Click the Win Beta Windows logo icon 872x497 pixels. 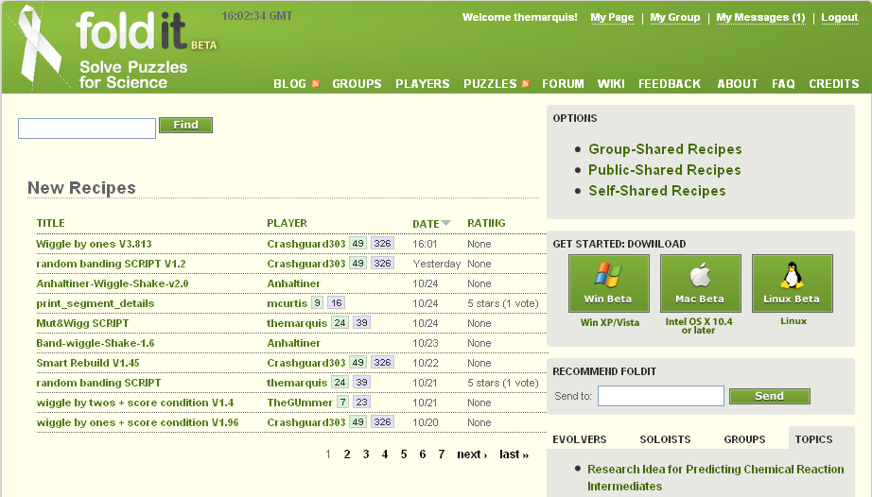(x=608, y=275)
